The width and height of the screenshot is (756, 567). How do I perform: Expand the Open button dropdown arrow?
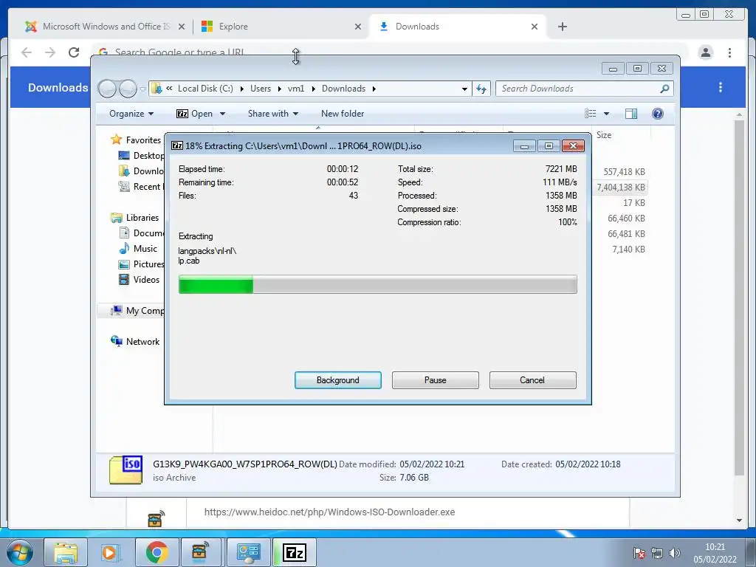click(x=223, y=114)
